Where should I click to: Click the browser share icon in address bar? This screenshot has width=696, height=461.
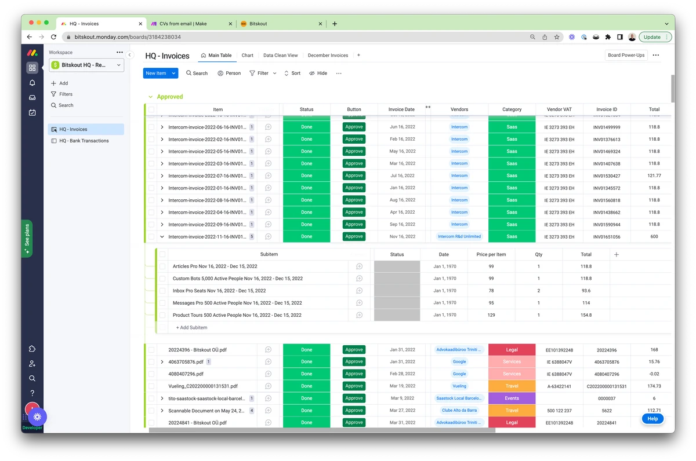click(545, 37)
